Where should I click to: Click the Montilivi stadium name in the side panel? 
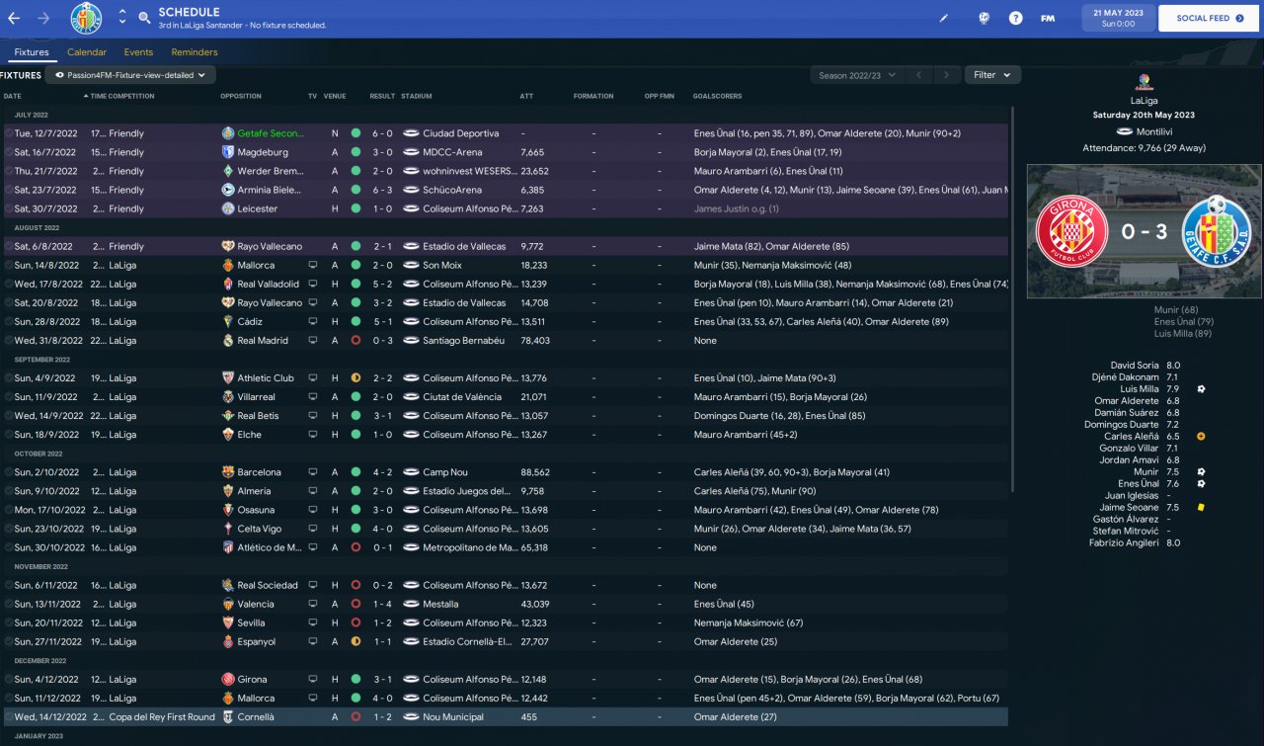pos(1153,131)
